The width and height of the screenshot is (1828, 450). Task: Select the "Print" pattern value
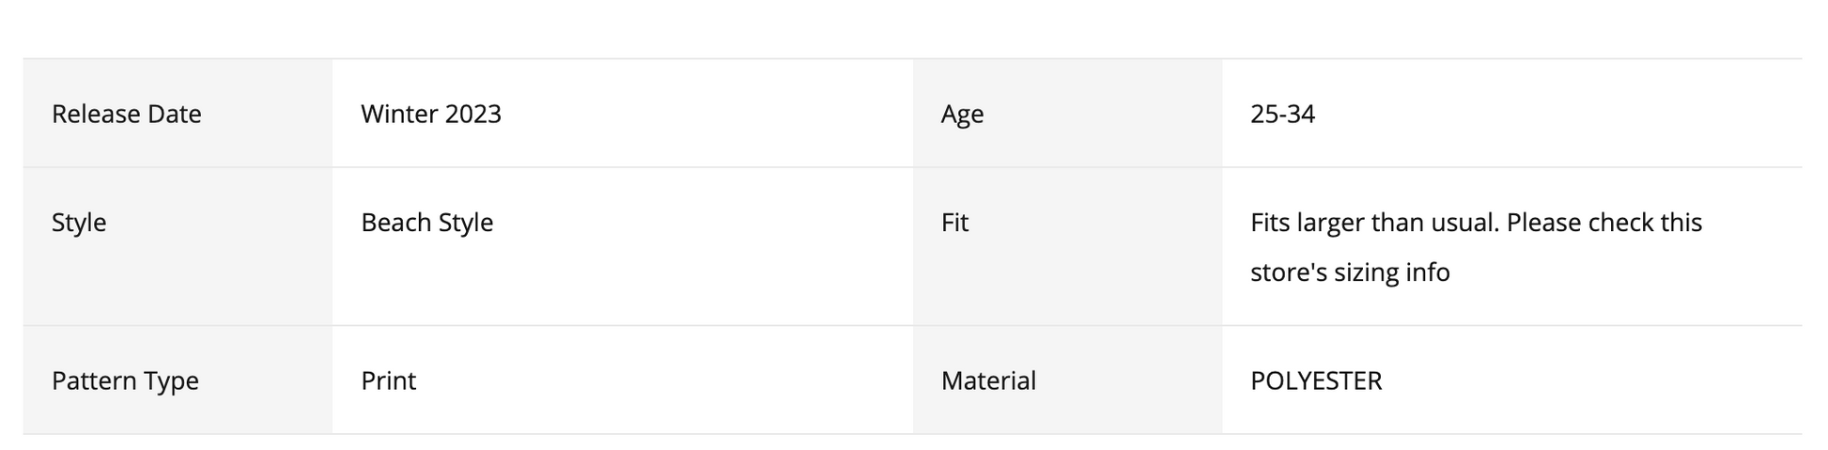point(388,380)
